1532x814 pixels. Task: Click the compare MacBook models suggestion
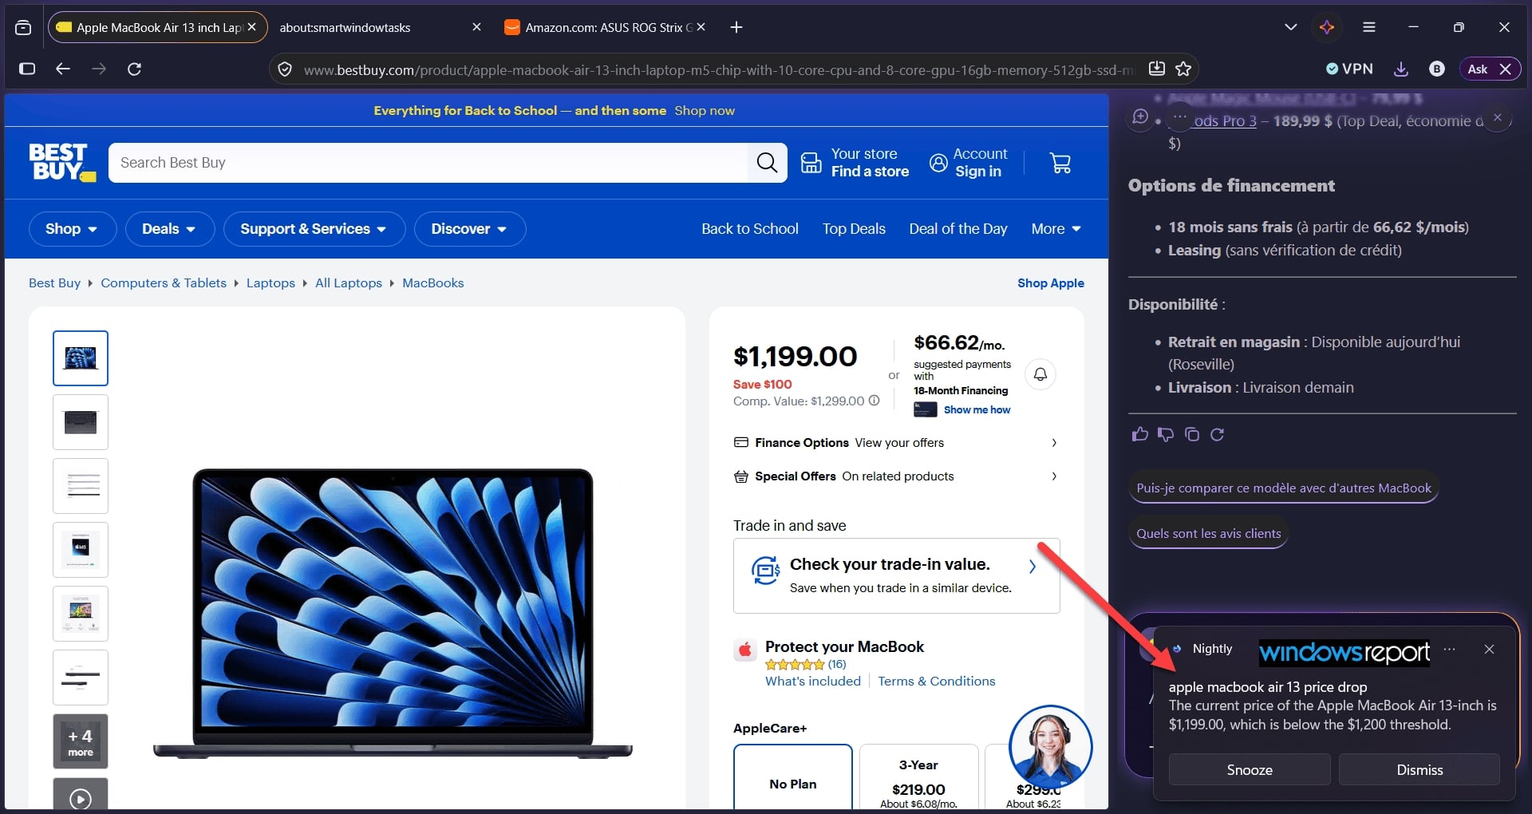[1284, 488]
